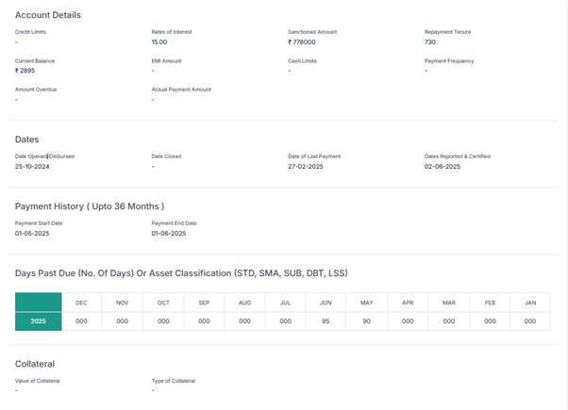Click the Current Balance value ₹ 2895
Viewport: 568px width, 410px height.
click(25, 71)
